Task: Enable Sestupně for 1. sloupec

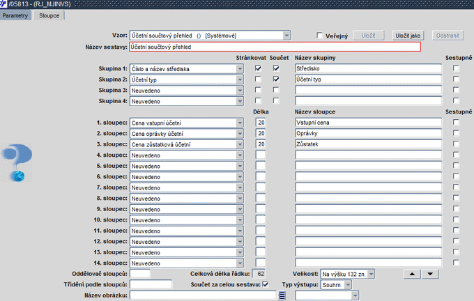Action: (x=456, y=123)
